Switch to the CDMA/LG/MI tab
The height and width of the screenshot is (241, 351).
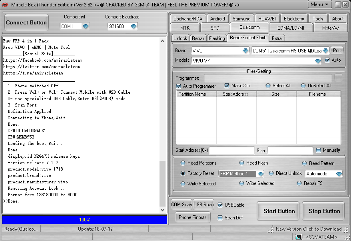(x=291, y=28)
